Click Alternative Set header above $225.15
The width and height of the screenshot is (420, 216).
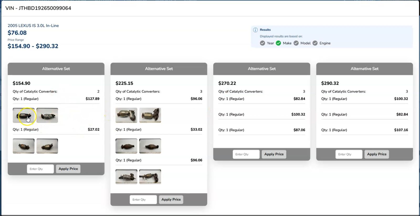click(159, 69)
